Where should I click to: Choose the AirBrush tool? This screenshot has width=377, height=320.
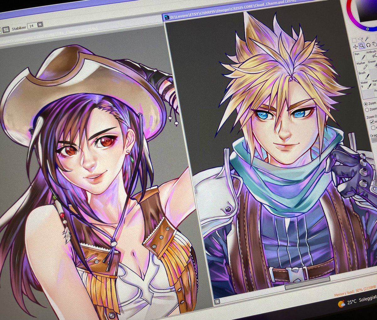click(371, 54)
